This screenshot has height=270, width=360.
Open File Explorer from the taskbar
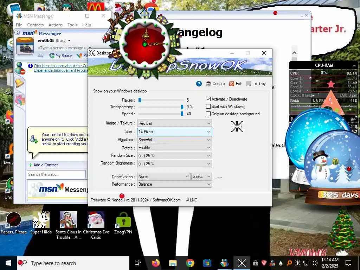(173, 263)
